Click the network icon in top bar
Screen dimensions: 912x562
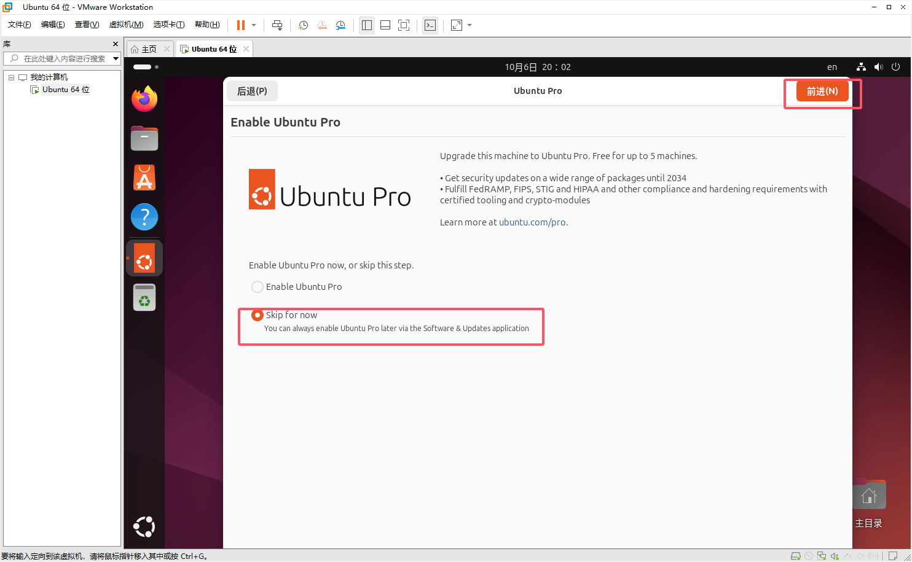pyautogui.click(x=861, y=67)
